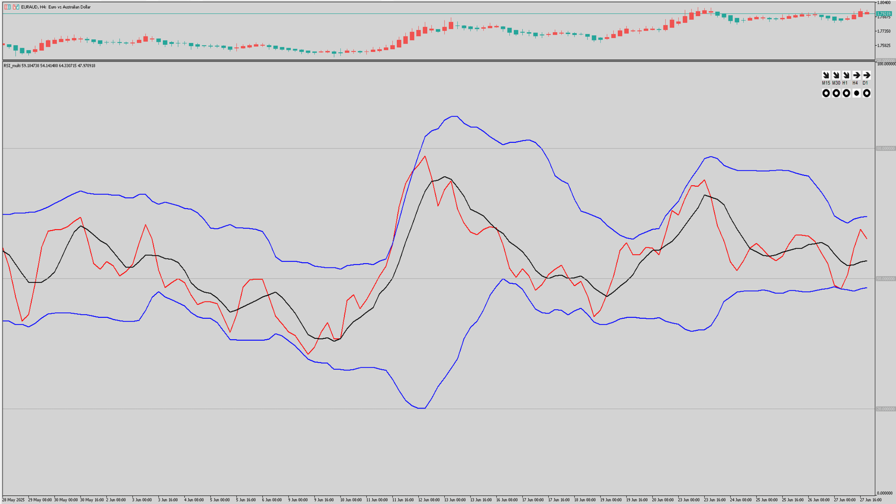Select the H1 timeframe circle
The image size is (896, 504).
pyautogui.click(x=846, y=93)
